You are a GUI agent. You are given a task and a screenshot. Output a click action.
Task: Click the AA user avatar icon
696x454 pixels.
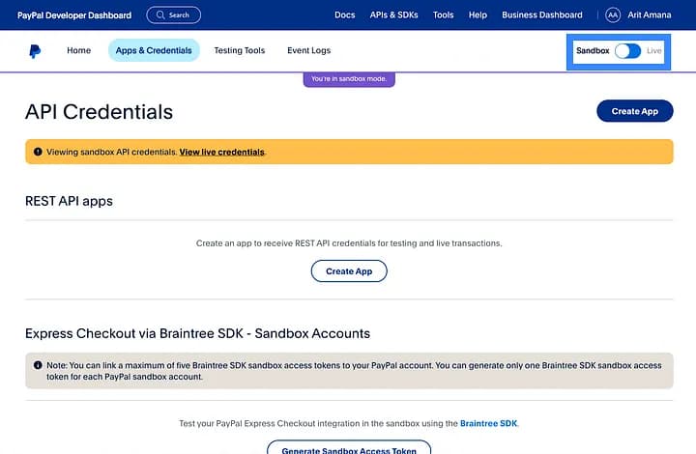613,15
